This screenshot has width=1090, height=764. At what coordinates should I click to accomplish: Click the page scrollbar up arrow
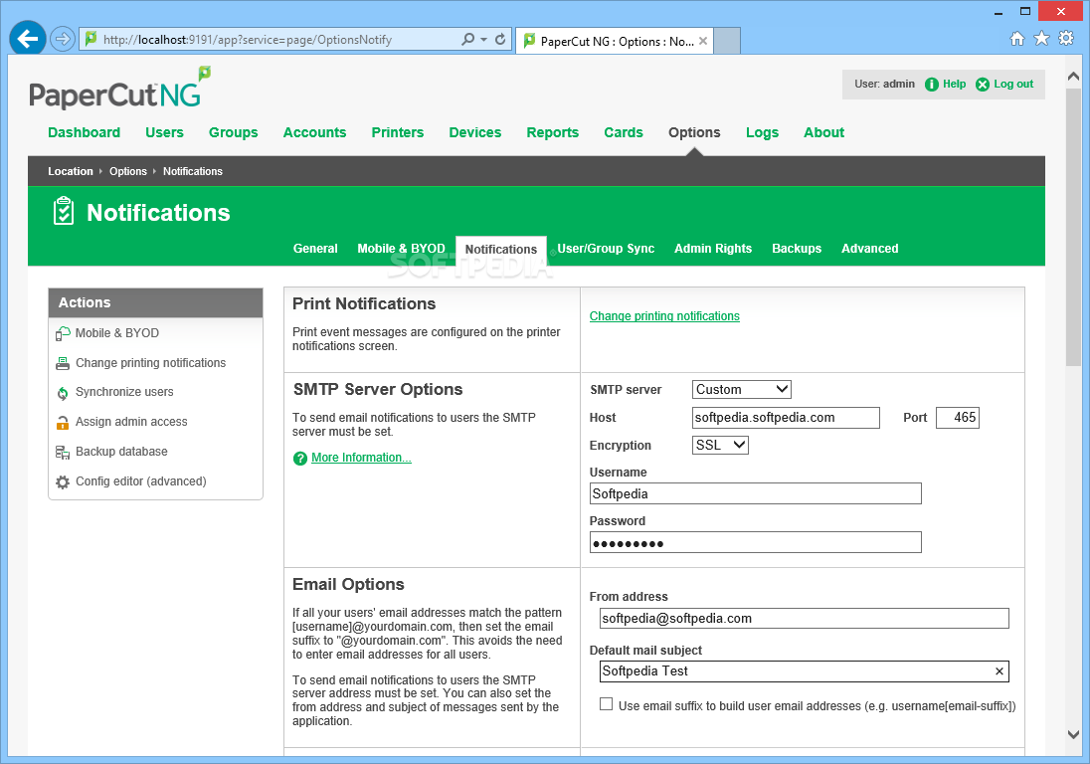pyautogui.click(x=1073, y=76)
